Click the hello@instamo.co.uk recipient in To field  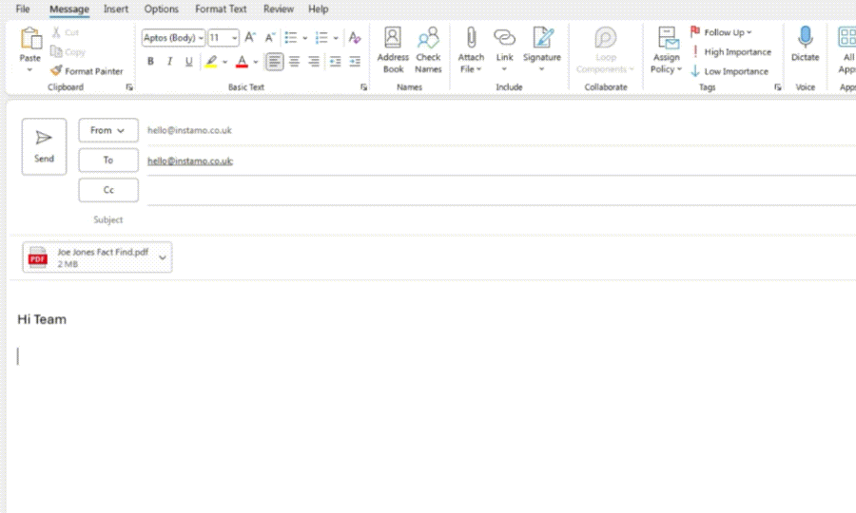(190, 161)
